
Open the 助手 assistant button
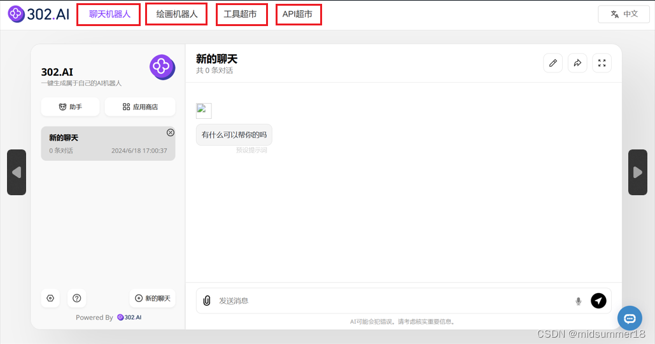point(70,107)
